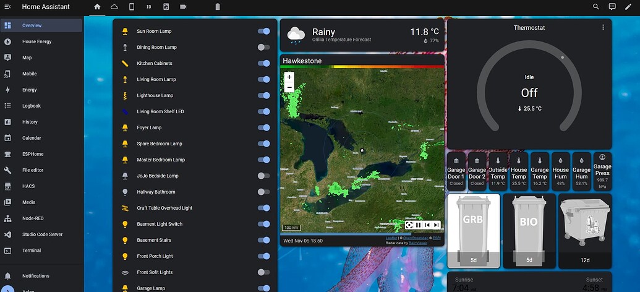Image resolution: width=640 pixels, height=292 pixels.
Task: Click the Foyer Lamp icon
Action: coord(126,127)
